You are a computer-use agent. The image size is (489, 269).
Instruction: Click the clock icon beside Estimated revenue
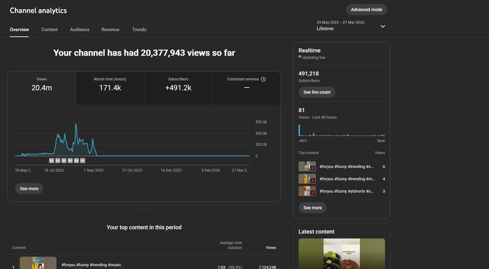(263, 79)
